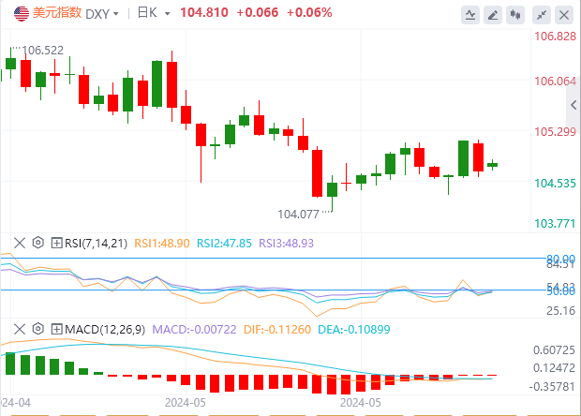The height and width of the screenshot is (416, 581).
Task: Click the 2024-04 date axis label
Action: (16, 401)
